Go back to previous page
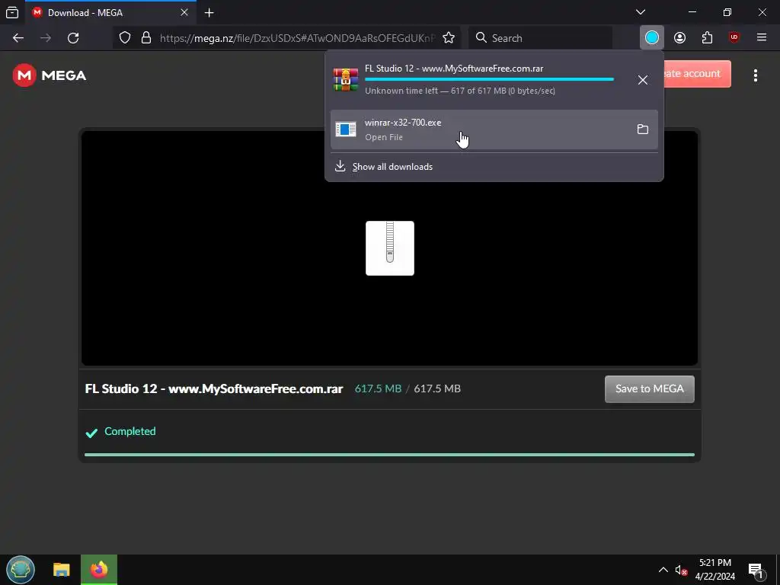780x585 pixels. pyautogui.click(x=18, y=38)
